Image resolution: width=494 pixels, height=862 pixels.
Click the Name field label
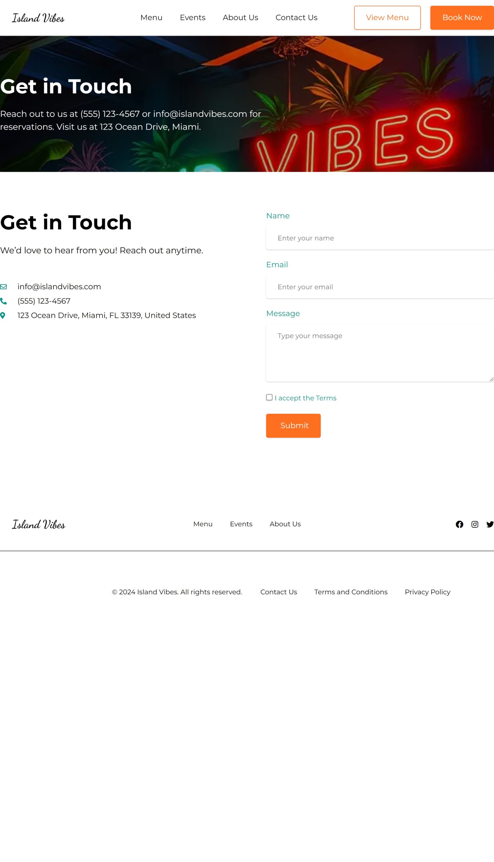(x=278, y=216)
